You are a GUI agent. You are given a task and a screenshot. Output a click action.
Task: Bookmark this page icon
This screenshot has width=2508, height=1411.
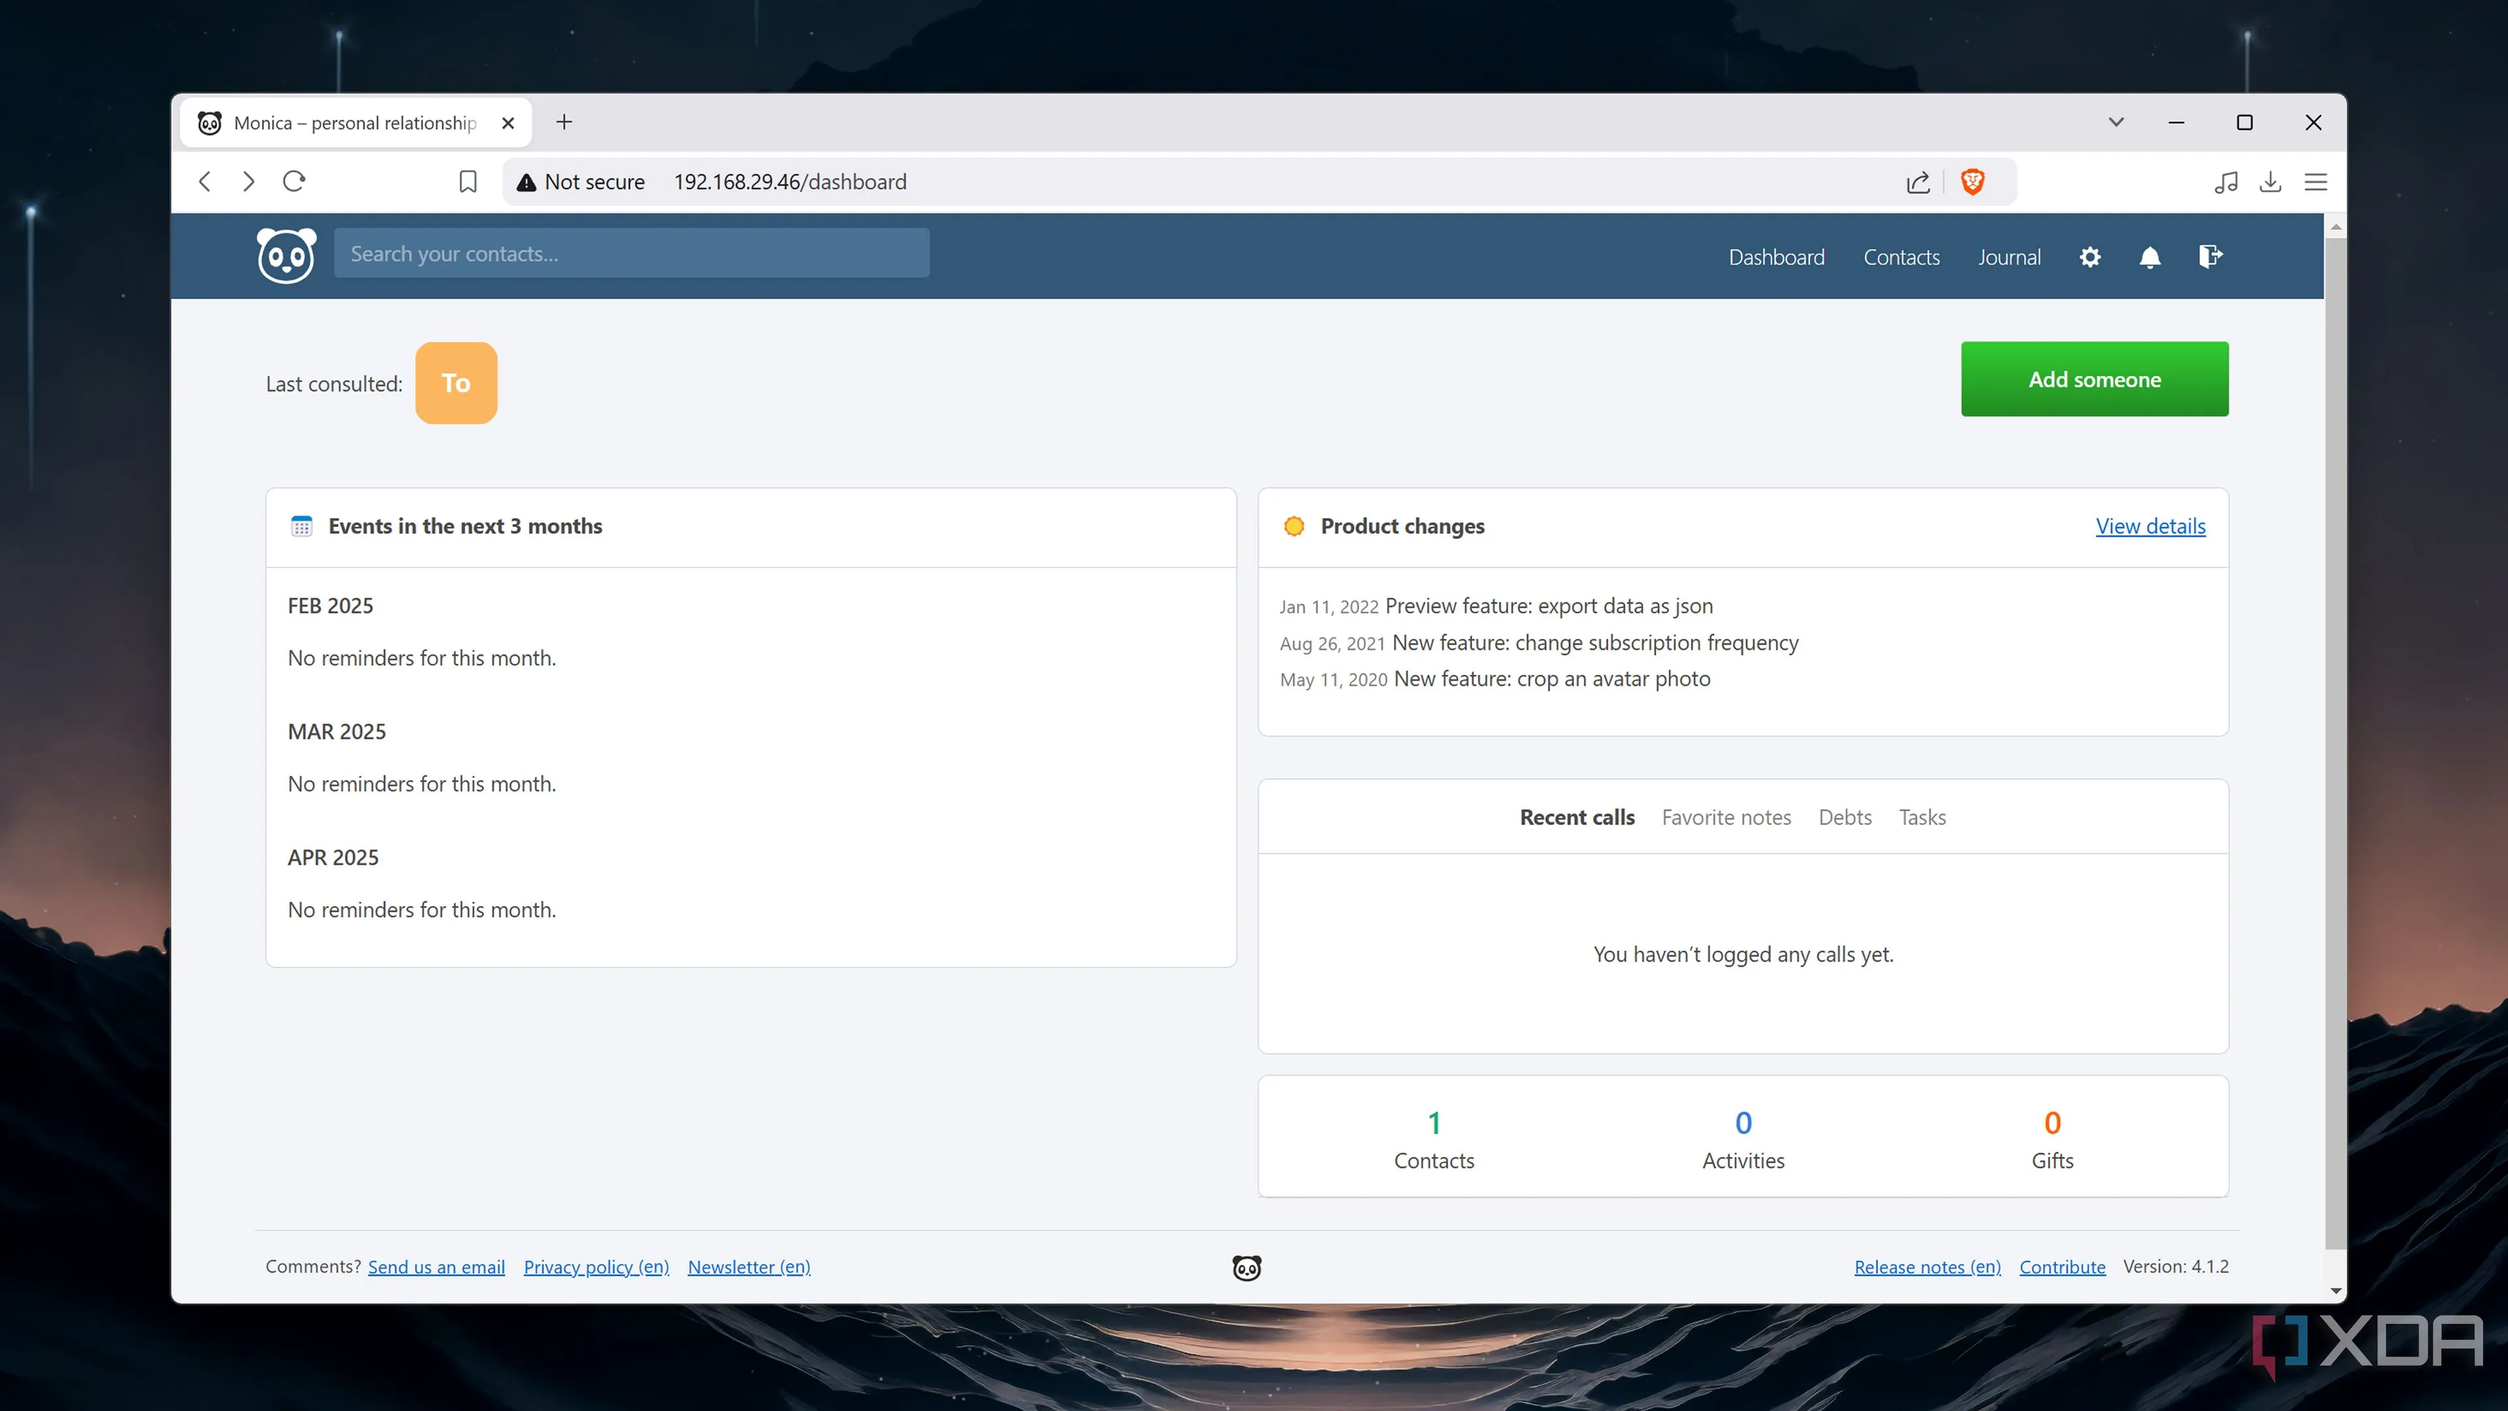[468, 182]
